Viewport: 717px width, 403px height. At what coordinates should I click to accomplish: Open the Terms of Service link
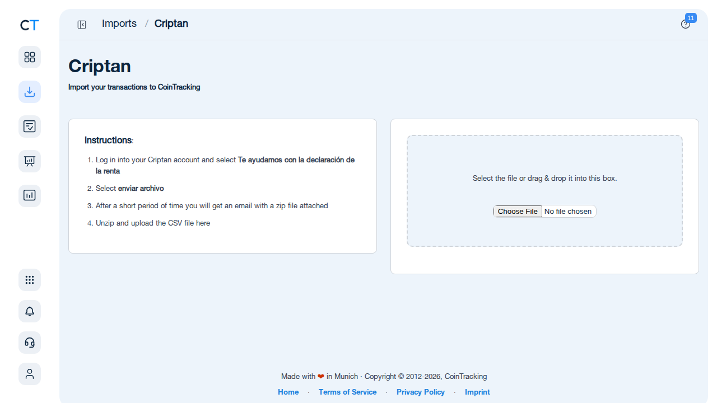pyautogui.click(x=348, y=392)
